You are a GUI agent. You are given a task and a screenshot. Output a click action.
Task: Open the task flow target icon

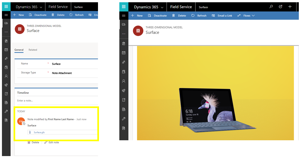coord(280,7)
